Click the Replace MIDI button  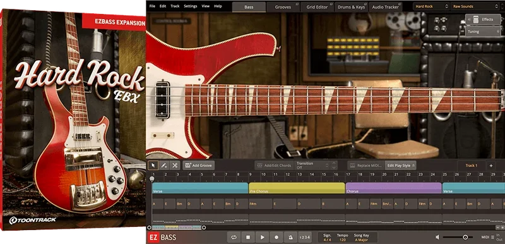366,166
